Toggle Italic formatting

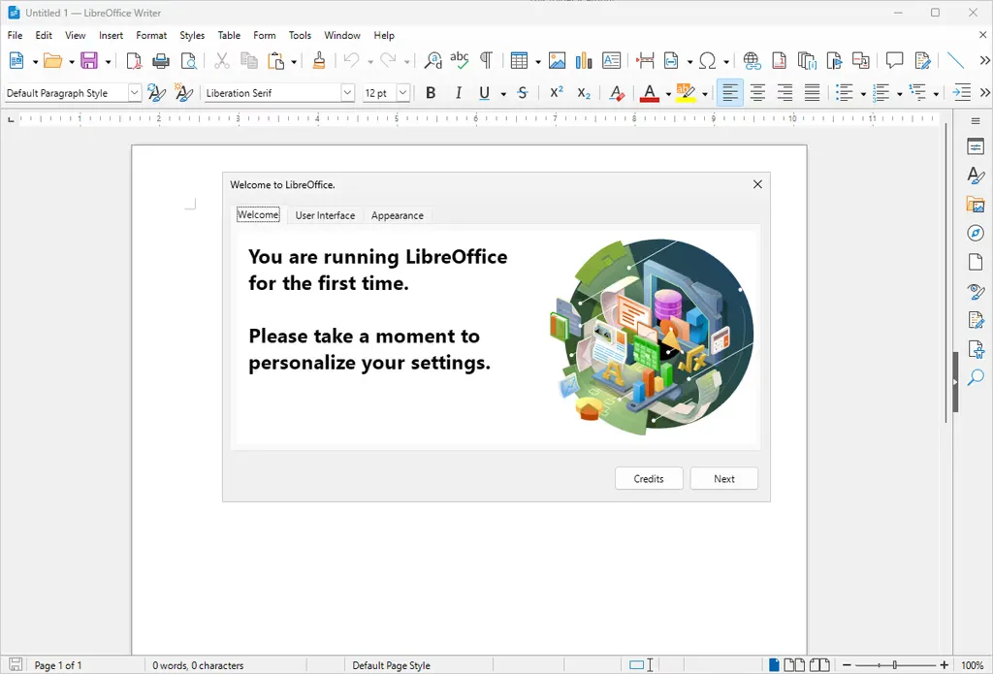coord(458,93)
